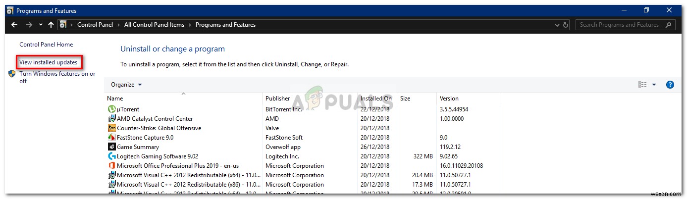The width and height of the screenshot is (687, 199).
Task: Click the Refresh button in address bar
Action: (566, 25)
